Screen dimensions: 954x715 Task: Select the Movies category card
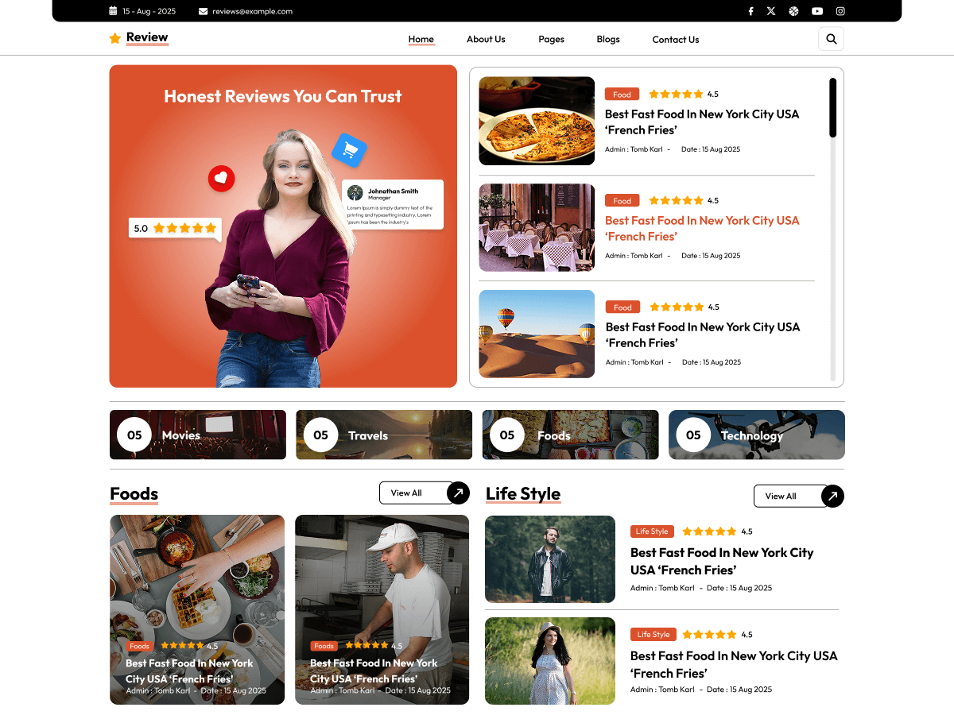(197, 435)
